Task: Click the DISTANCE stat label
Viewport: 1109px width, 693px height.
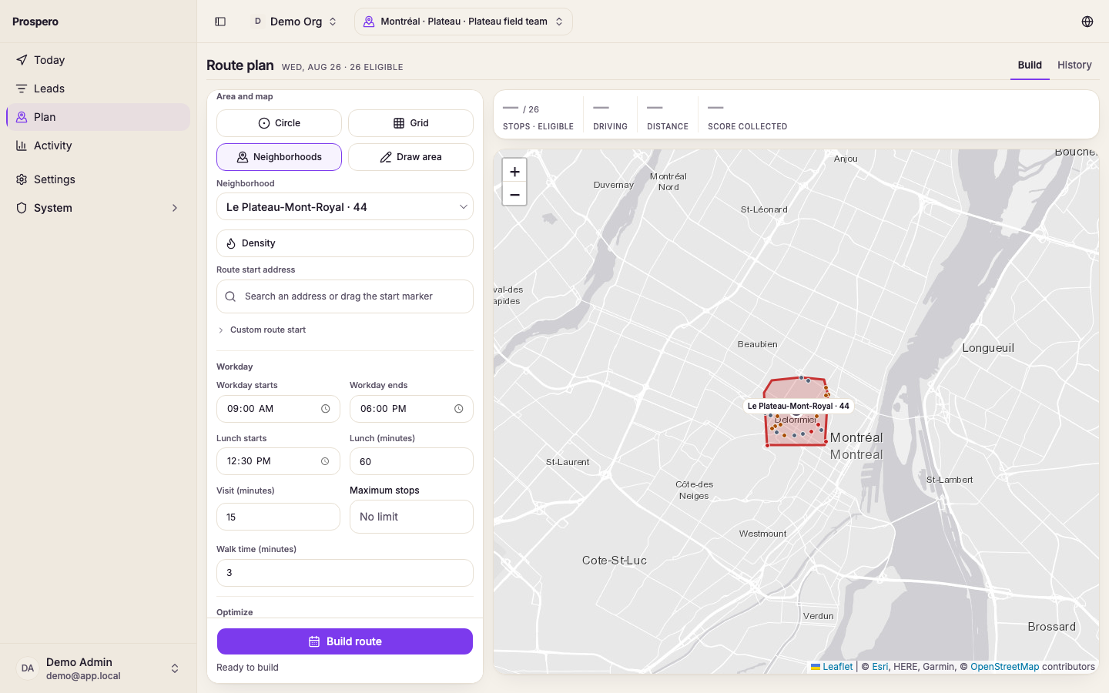Action: pos(668,126)
